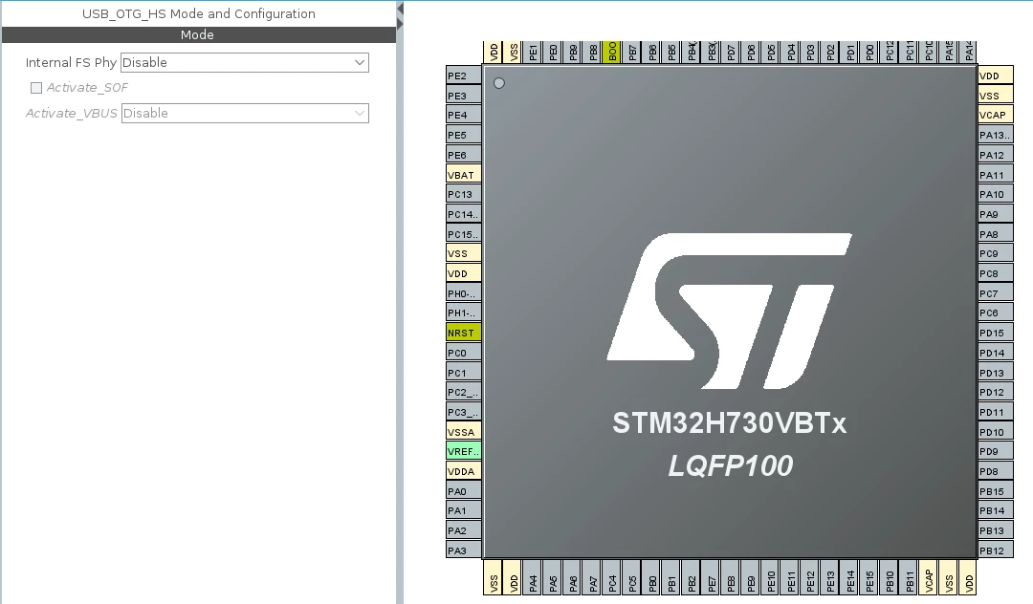
Task: Select pin PA11
Action: pyautogui.click(x=996, y=174)
